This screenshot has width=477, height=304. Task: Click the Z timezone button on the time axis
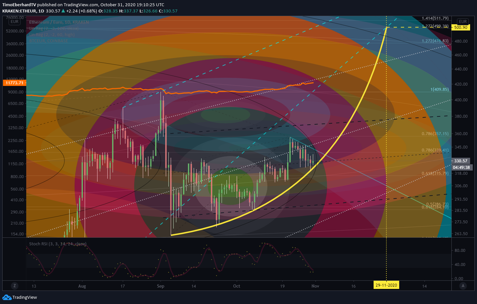14,286
